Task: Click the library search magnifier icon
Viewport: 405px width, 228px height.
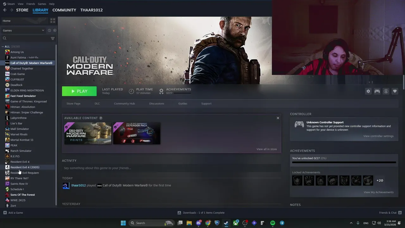Action: (x=4, y=38)
